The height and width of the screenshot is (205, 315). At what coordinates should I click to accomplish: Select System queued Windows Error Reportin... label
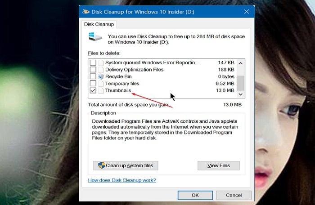[x=152, y=62]
